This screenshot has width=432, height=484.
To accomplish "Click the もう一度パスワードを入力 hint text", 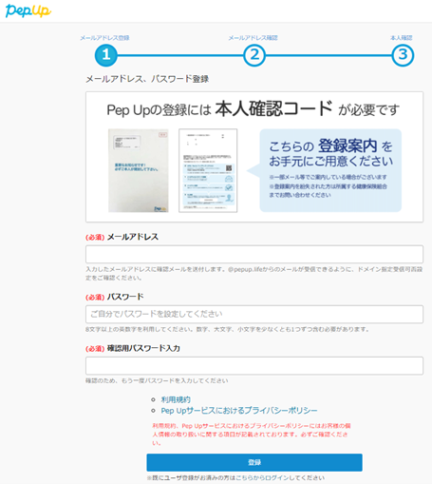I will click(157, 380).
